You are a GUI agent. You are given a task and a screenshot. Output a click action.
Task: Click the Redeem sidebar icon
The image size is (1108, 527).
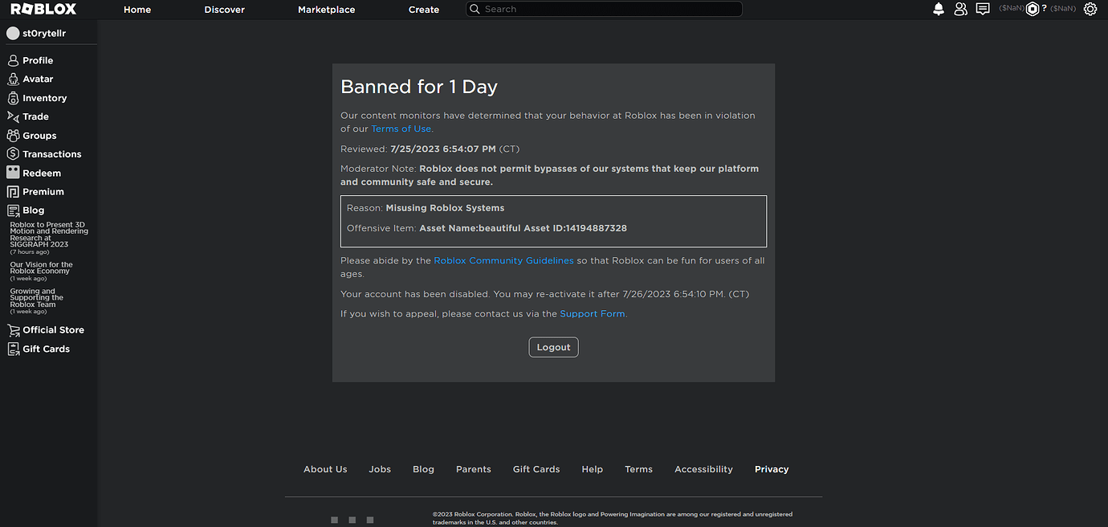pyautogui.click(x=13, y=173)
